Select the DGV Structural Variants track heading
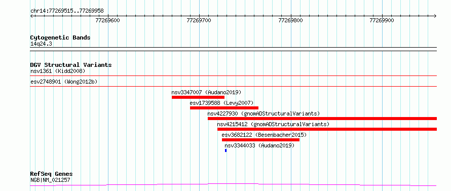 click(71, 65)
